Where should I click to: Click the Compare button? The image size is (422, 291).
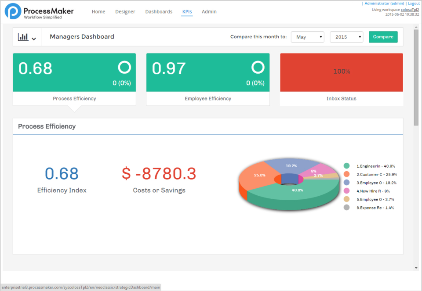[x=383, y=37]
